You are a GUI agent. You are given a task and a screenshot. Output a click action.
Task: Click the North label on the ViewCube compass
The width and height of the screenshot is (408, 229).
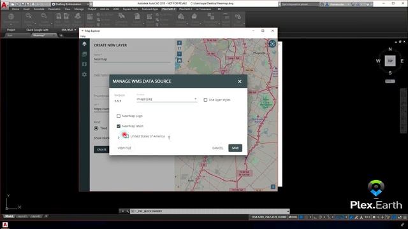[x=390, y=49]
